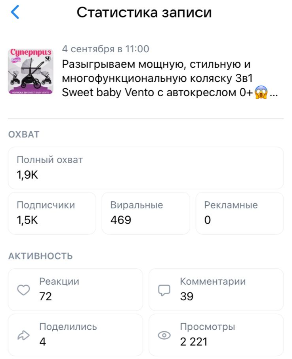Select the Виральные 469 card
Image resolution: width=292 pixels, height=359 pixels.
point(146,213)
